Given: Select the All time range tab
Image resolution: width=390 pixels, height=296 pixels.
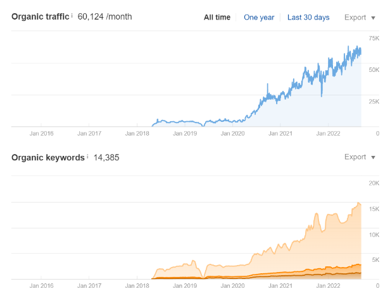Looking at the screenshot, I should [217, 18].
